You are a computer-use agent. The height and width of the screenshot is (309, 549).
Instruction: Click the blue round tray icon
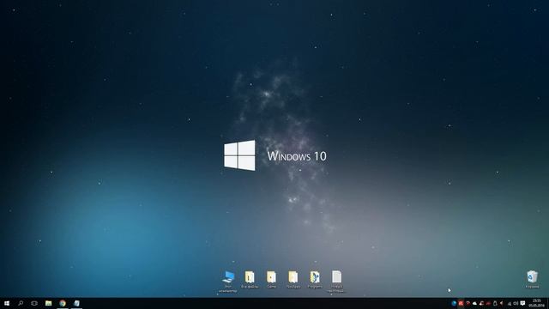point(454,303)
